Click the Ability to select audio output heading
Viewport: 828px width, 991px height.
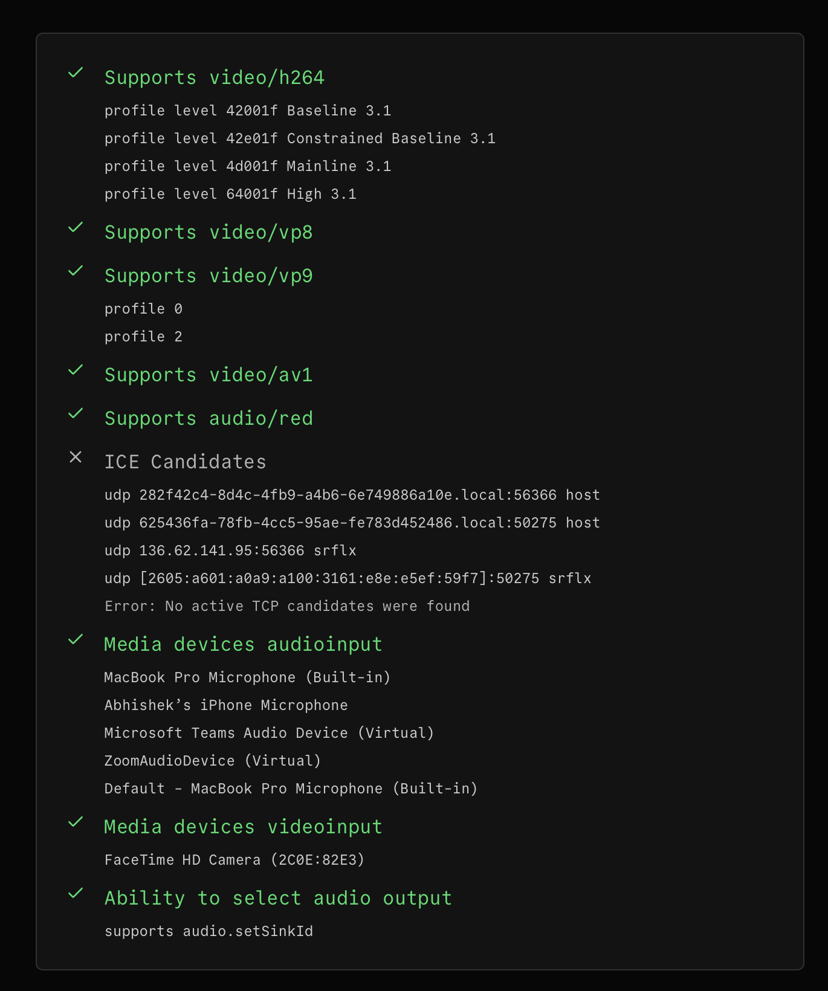(x=278, y=899)
